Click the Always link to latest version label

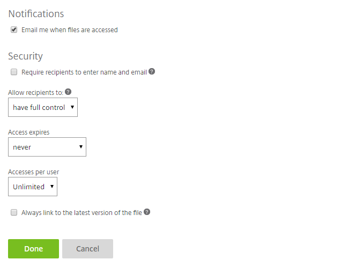(x=82, y=213)
